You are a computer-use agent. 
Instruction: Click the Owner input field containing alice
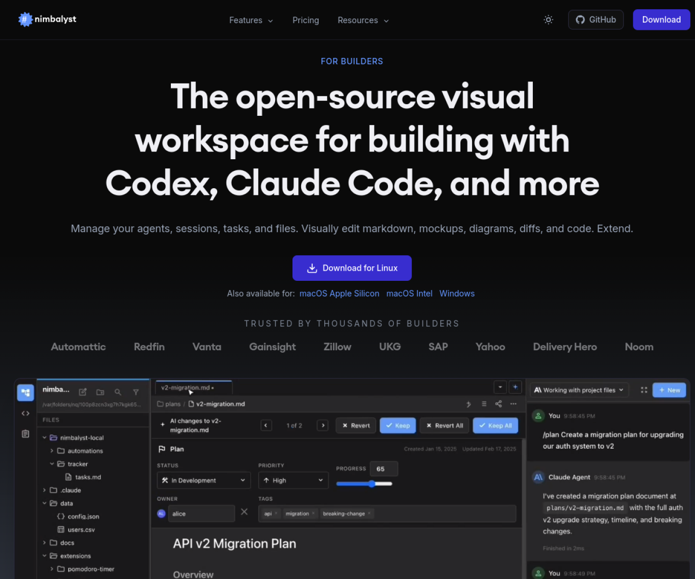pos(201,514)
